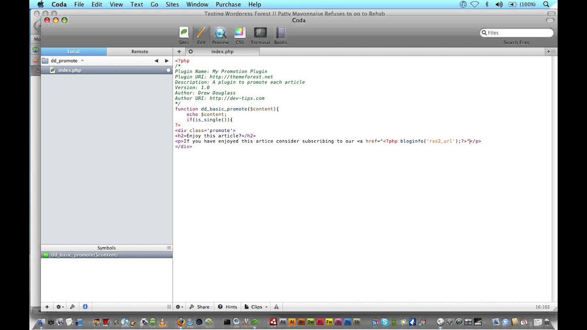Viewport: 587px width, 330px height.
Task: Open the Help menu
Action: point(255,4)
